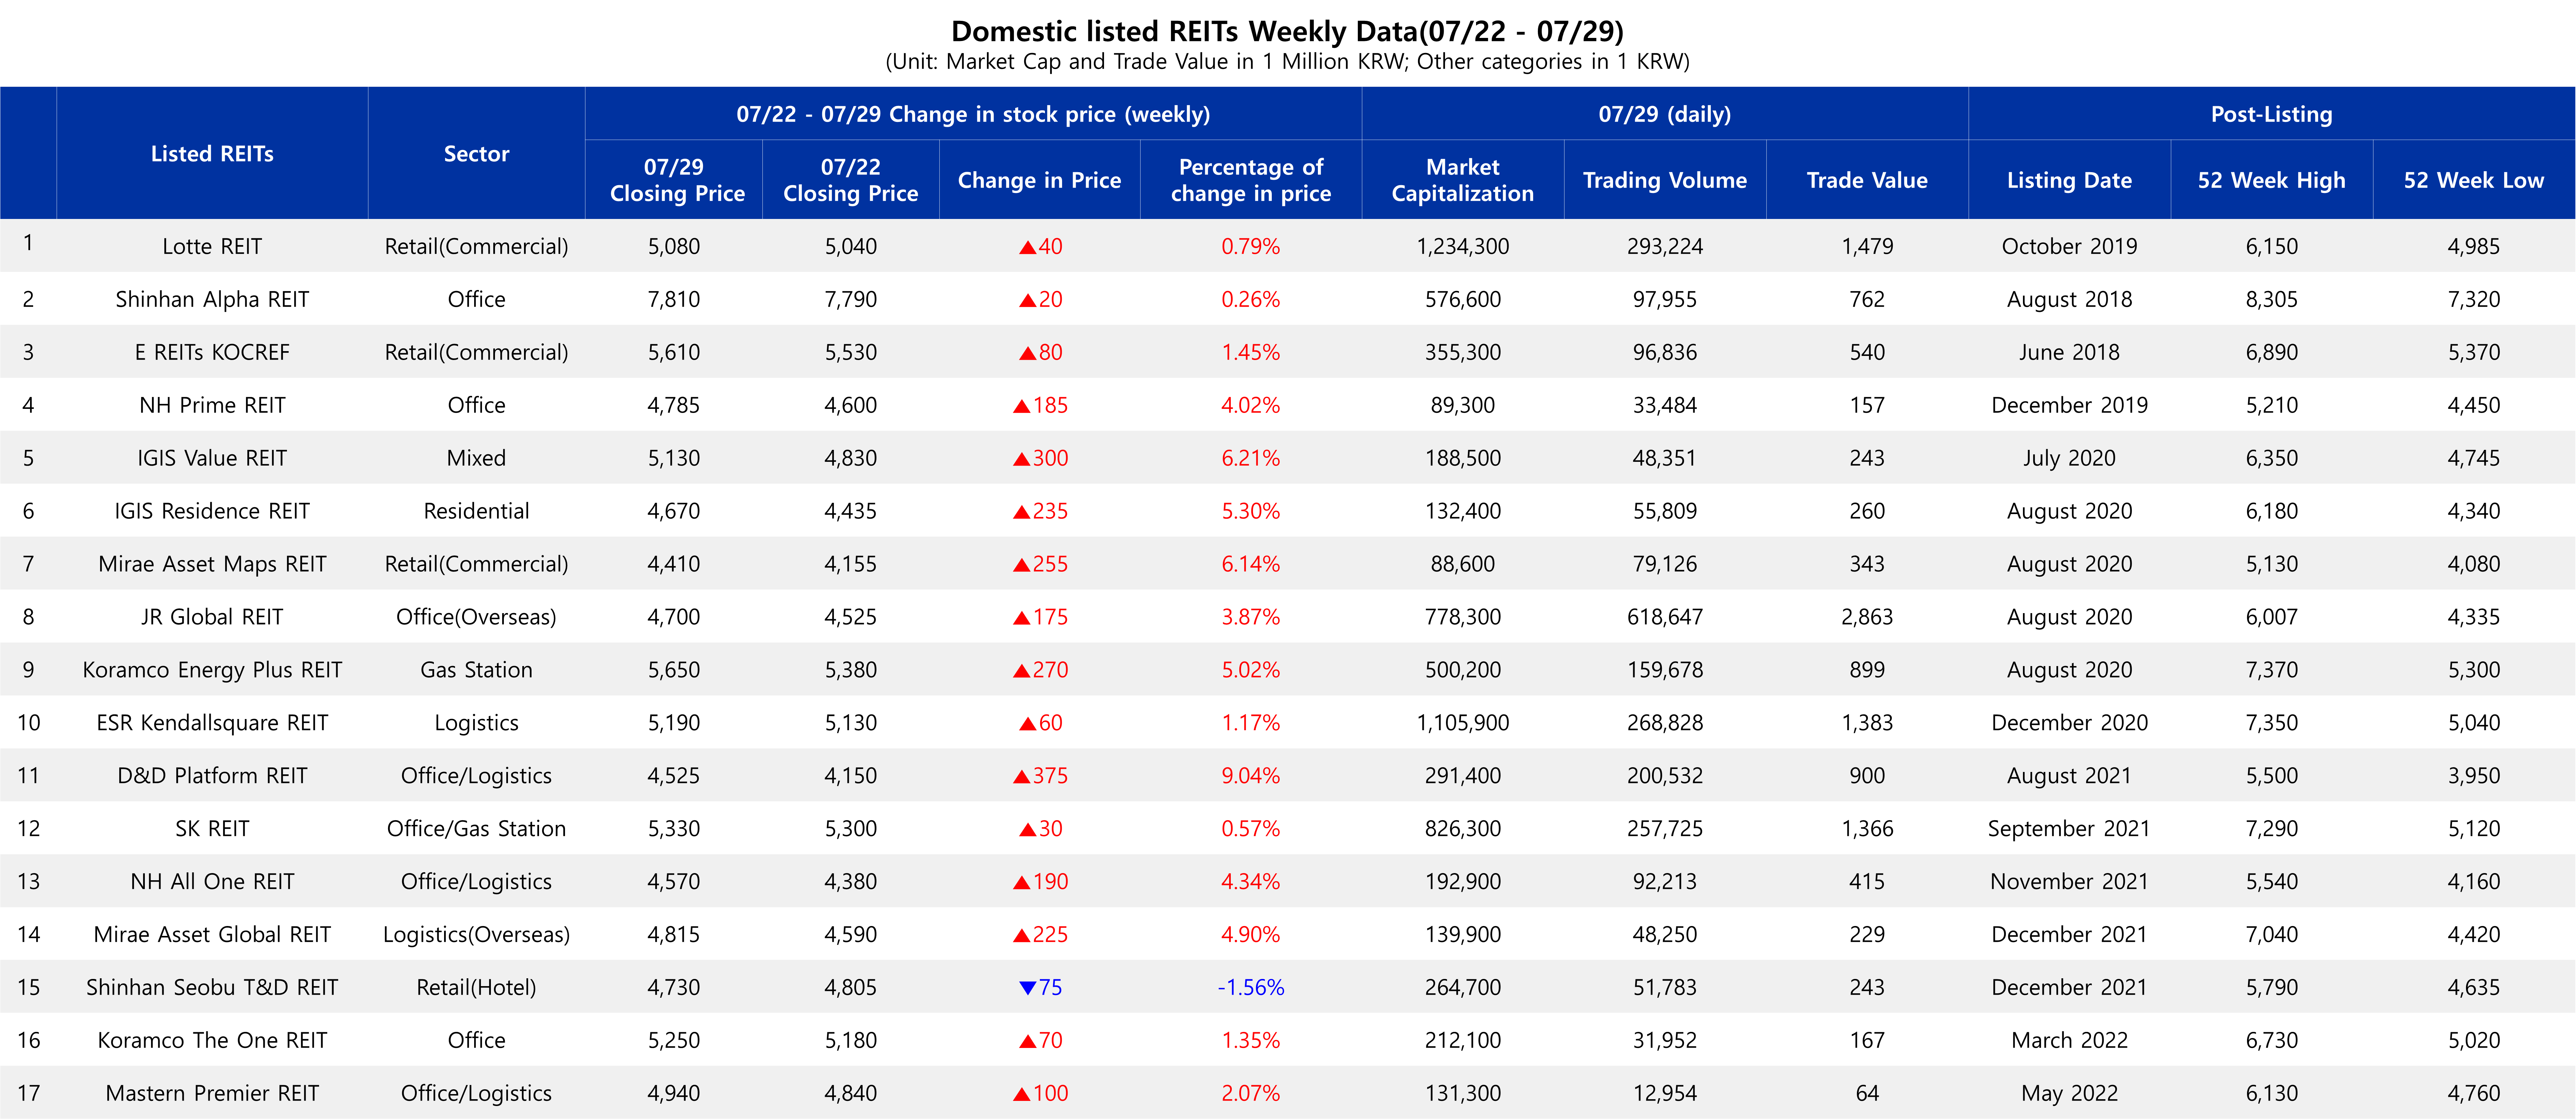Click the weekly change in stock price header
This screenshot has height=1119, width=2576.
tap(973, 114)
